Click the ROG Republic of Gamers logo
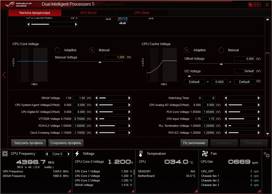Screen dimensions: 272x194 19,5
